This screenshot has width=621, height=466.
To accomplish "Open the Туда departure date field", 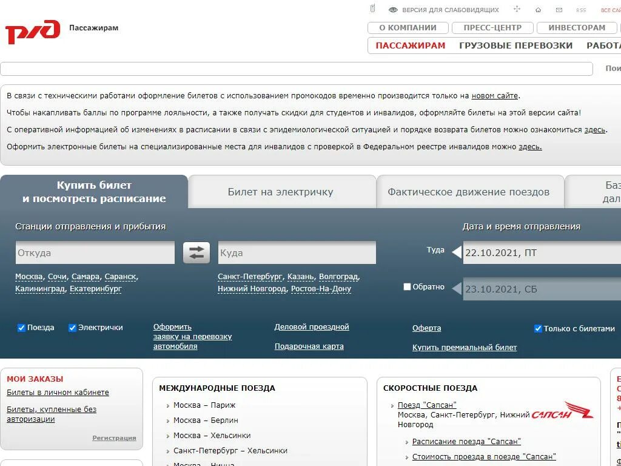I will pyautogui.click(x=542, y=253).
